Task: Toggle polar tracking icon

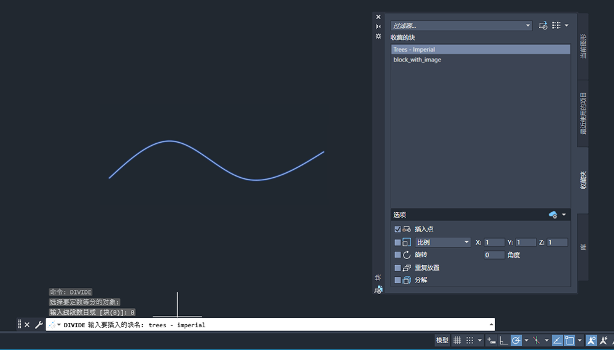Action: tap(516, 340)
